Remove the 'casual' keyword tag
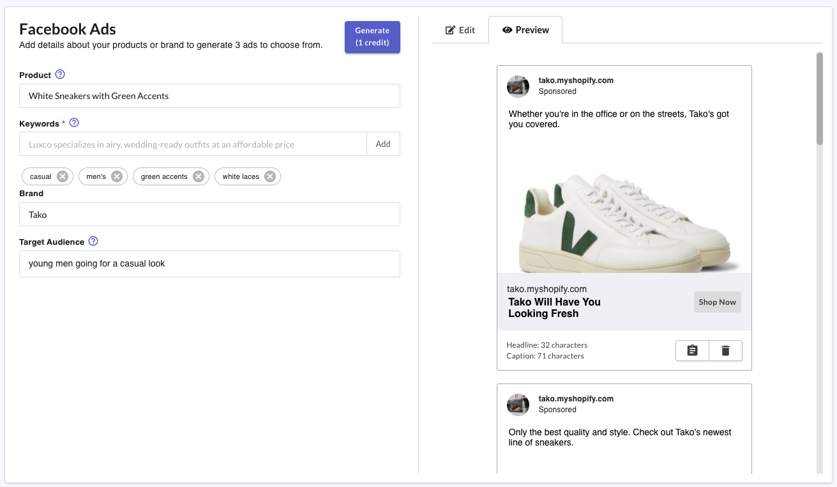This screenshot has height=487, width=837. 62,176
